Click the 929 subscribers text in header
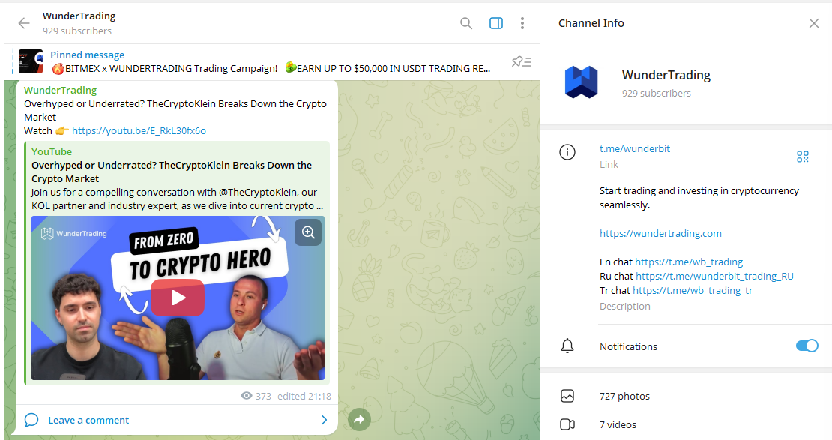832x440 pixels. point(77,31)
